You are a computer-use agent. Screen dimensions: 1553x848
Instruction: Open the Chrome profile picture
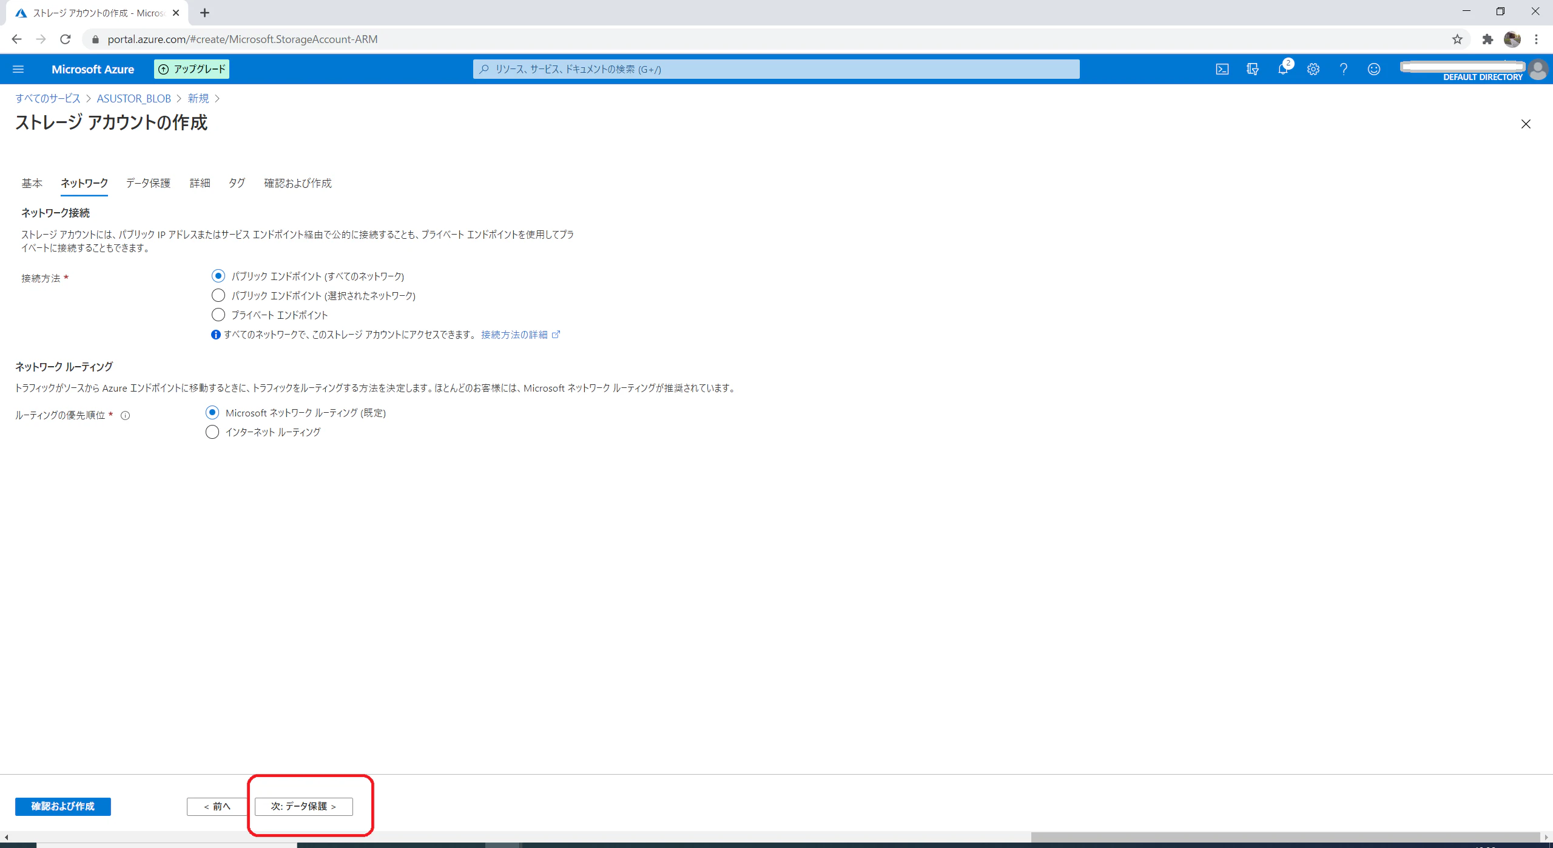[x=1512, y=39]
